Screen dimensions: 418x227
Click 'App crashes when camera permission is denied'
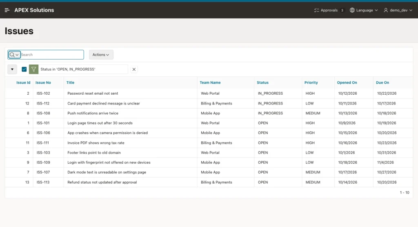pos(107,133)
